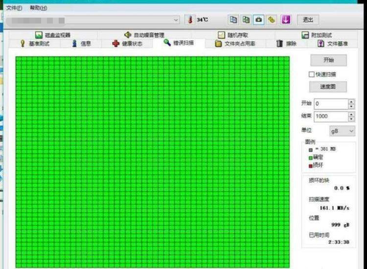Click the gray 381 MB legend swatch
This screenshot has height=269, width=367.
click(310, 150)
